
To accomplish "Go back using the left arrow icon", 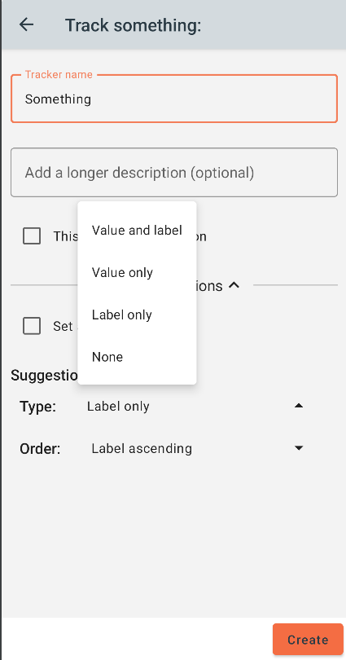I will point(27,24).
